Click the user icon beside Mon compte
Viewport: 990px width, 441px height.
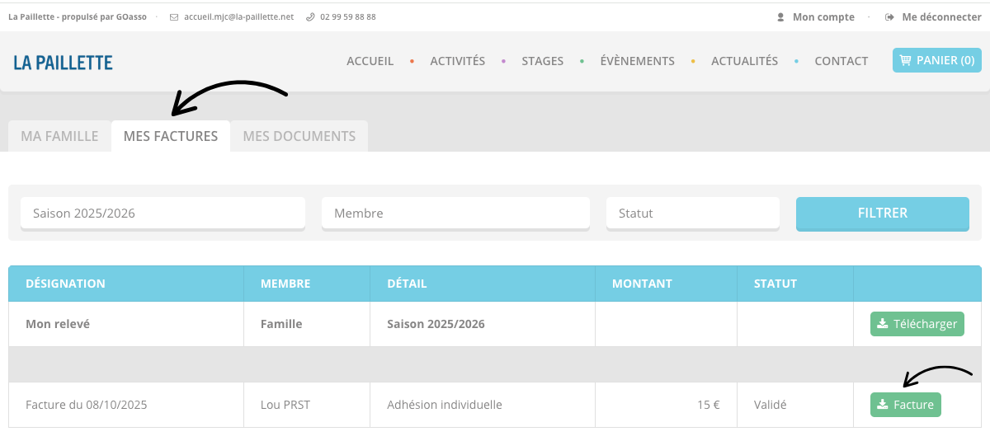(780, 17)
